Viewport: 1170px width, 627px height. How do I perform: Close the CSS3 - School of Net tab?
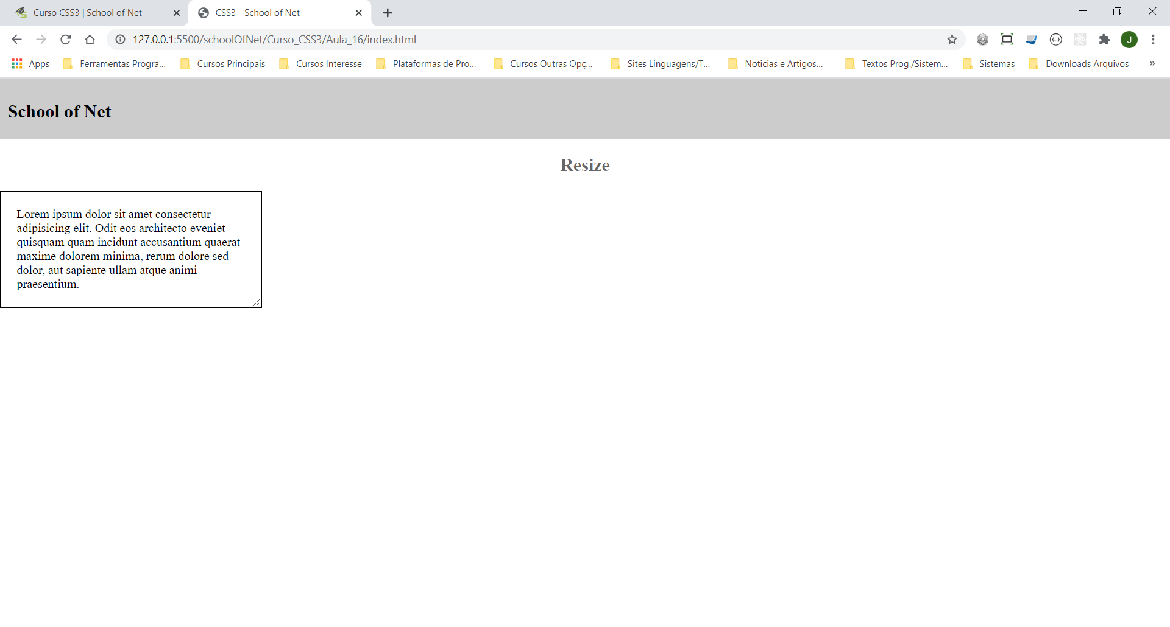click(x=358, y=13)
